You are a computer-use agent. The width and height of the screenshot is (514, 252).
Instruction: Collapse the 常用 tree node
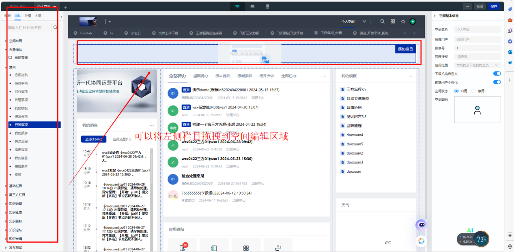point(6,68)
